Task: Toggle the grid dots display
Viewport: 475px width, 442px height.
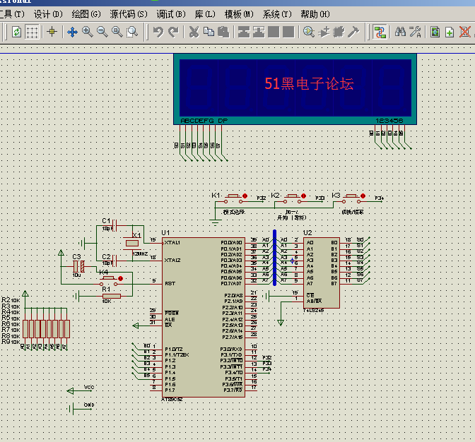Action: click(32, 32)
